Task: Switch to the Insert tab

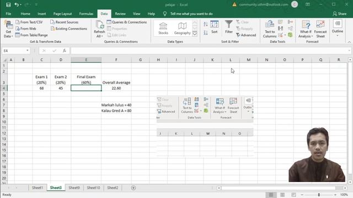Action: click(42, 14)
